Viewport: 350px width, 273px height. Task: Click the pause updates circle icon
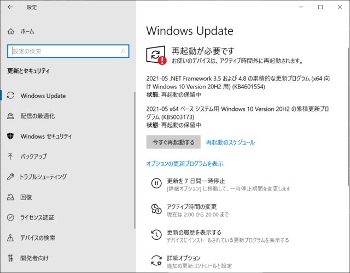pos(156,183)
